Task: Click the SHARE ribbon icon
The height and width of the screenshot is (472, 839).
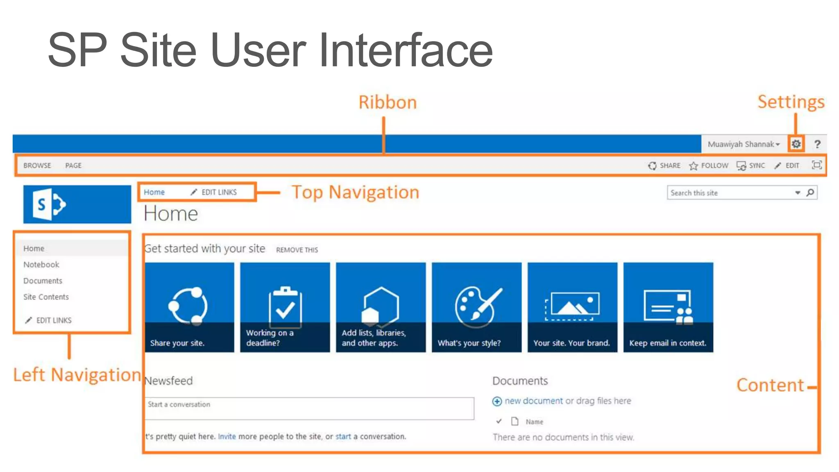Action: click(653, 166)
